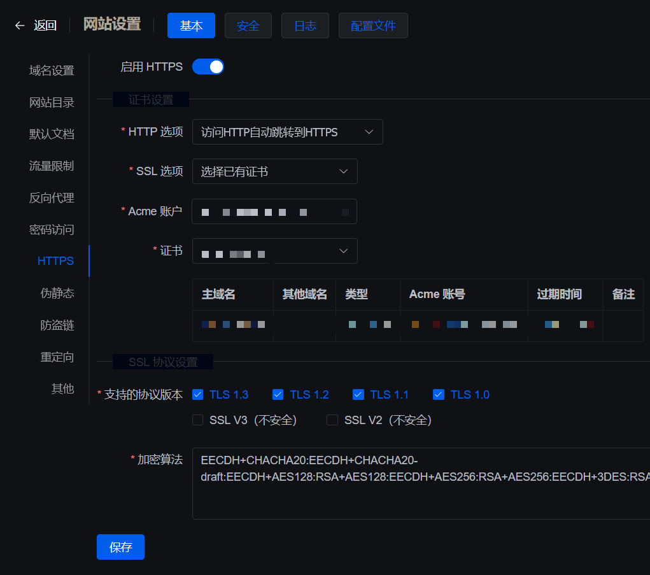
Task: Enable SSL V3 insecure protocol checkbox
Action: (198, 420)
